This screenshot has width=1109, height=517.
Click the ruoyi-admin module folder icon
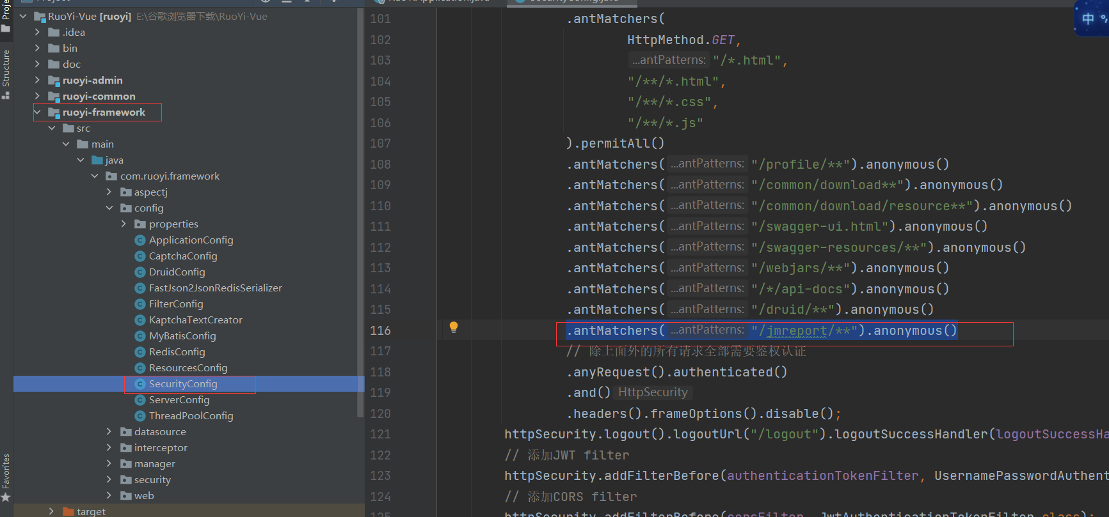(x=54, y=81)
